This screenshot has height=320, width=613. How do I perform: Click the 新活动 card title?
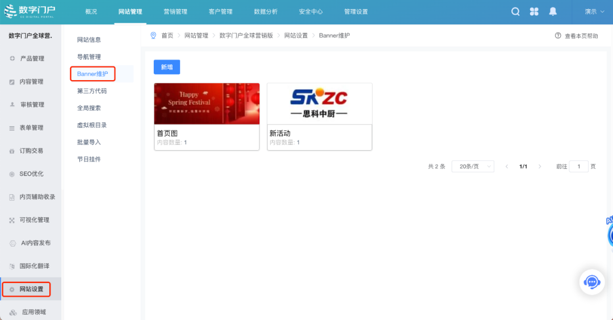coord(280,133)
